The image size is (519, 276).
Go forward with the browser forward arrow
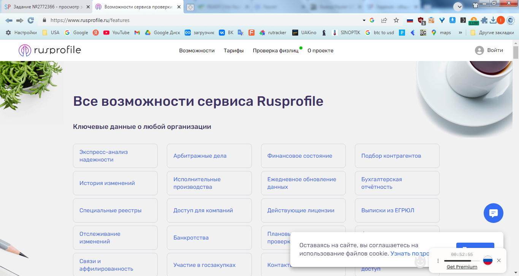click(x=20, y=20)
